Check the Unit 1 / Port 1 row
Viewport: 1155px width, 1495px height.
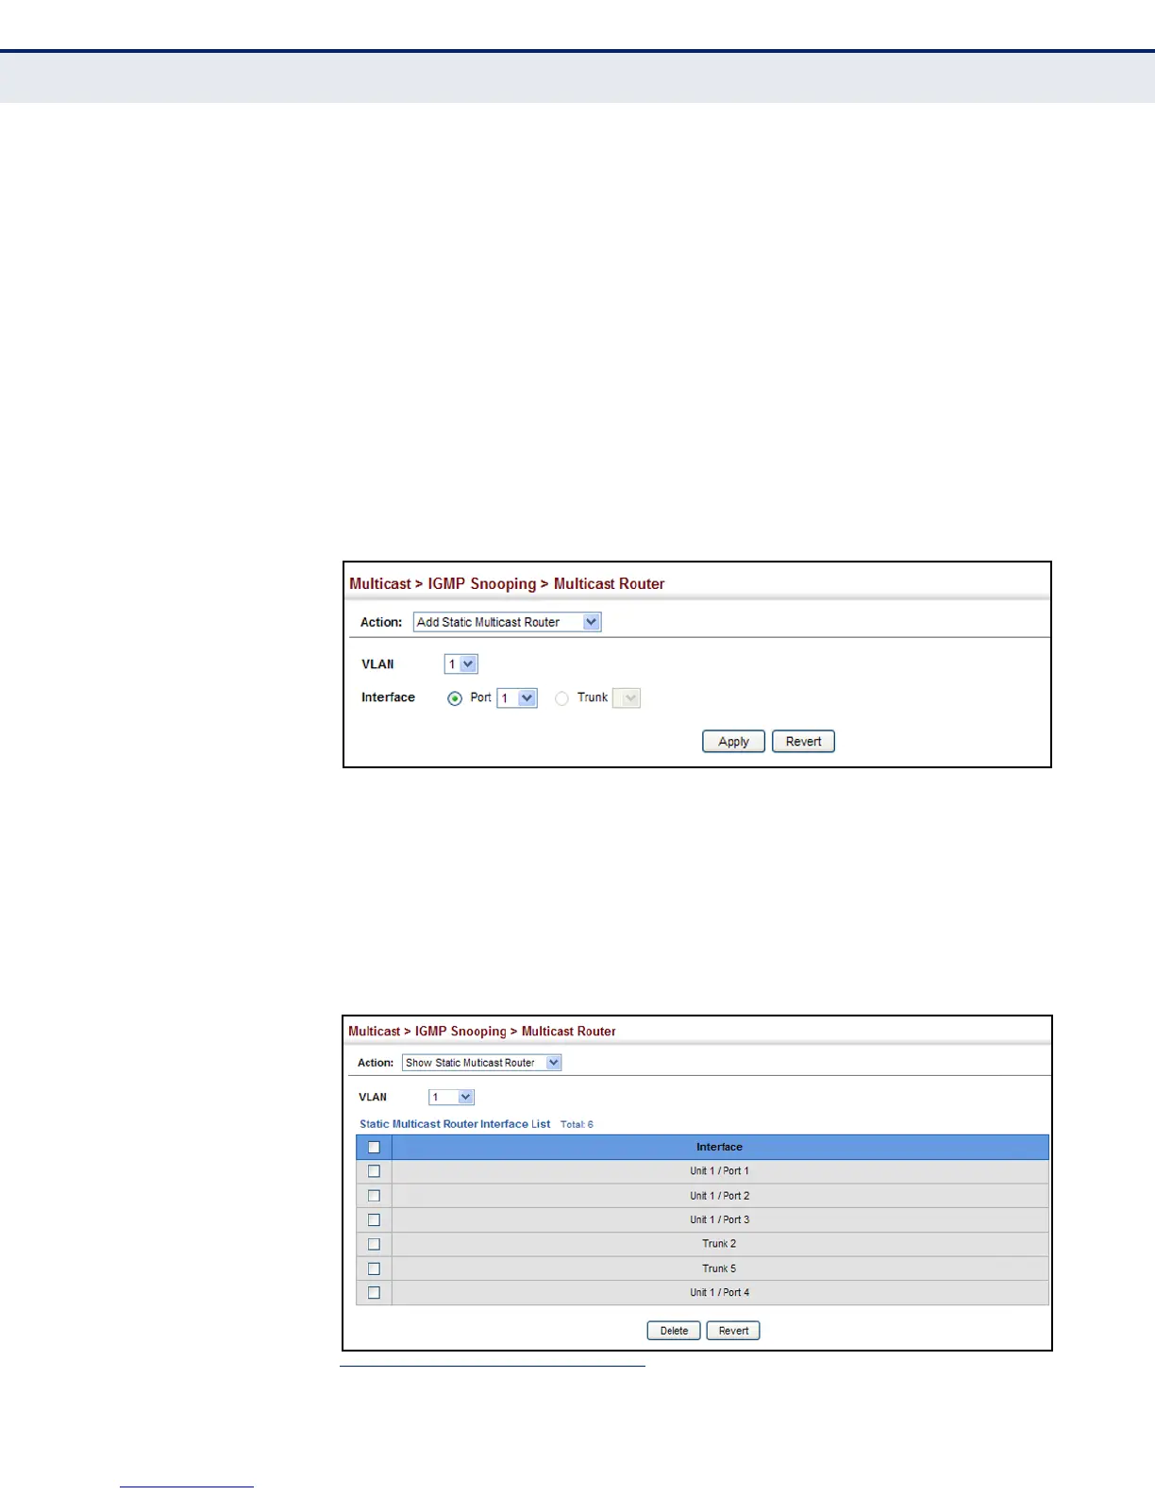(374, 1171)
